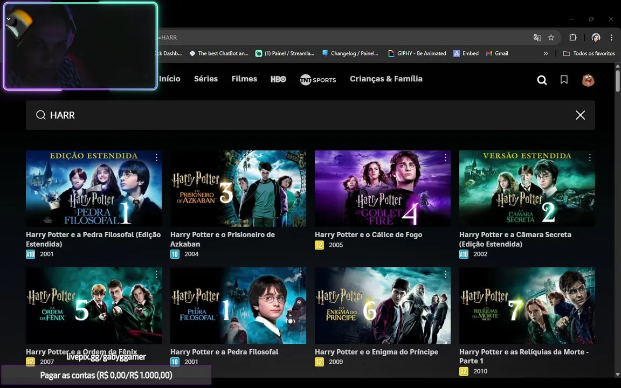Screen dimensions: 621x388
Task: Click title Harry Potter e as Relíquias da Morte
Action: click(524, 356)
